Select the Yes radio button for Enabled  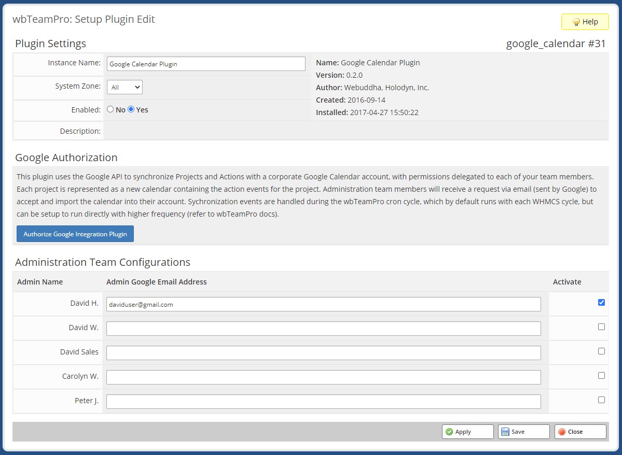pyautogui.click(x=131, y=109)
